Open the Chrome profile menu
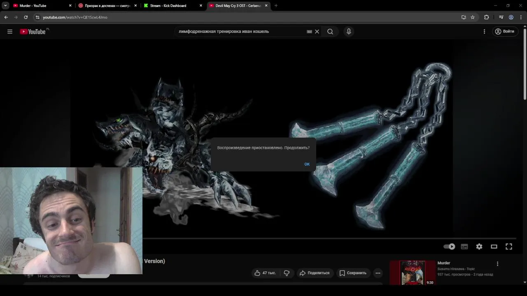 tap(511, 17)
